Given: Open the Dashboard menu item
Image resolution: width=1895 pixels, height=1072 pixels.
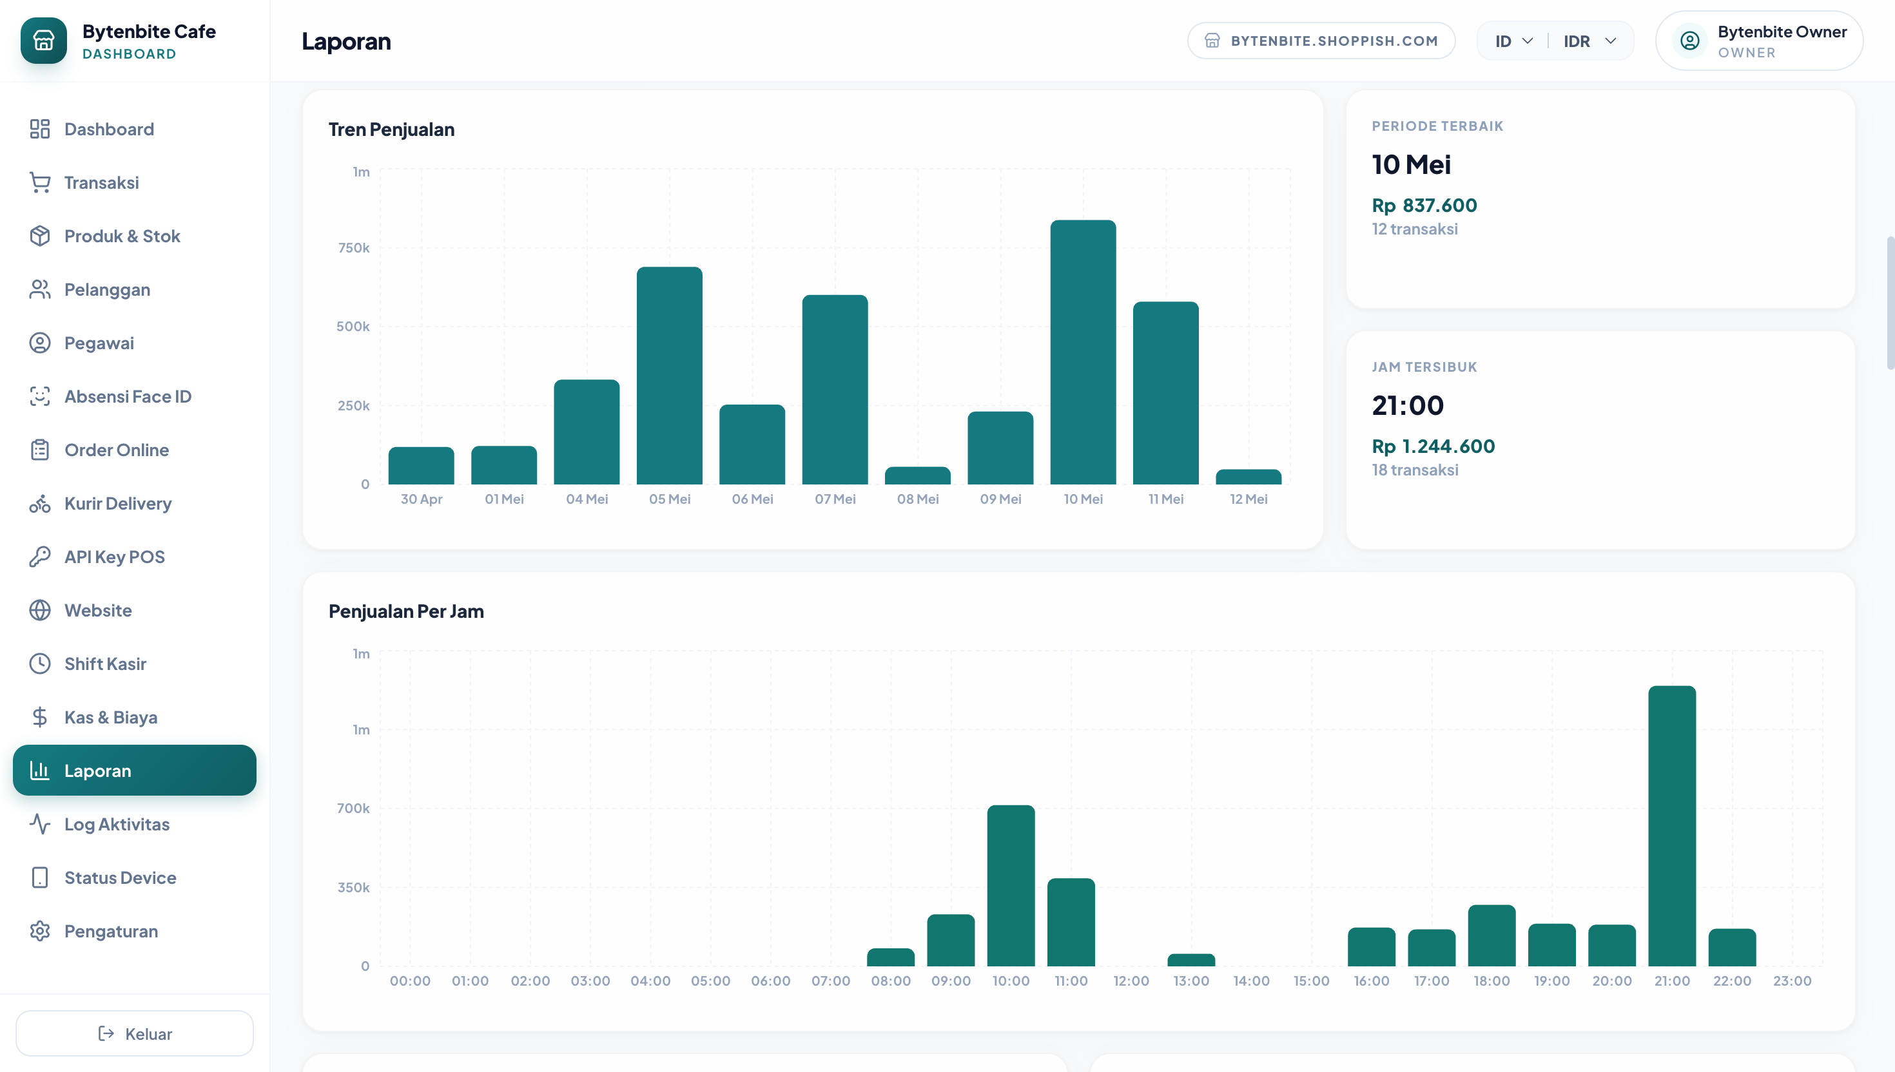Looking at the screenshot, I should 135,129.
